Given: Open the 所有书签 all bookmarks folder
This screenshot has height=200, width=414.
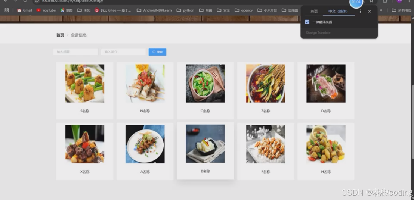Looking at the screenshot, I should click(x=402, y=10).
